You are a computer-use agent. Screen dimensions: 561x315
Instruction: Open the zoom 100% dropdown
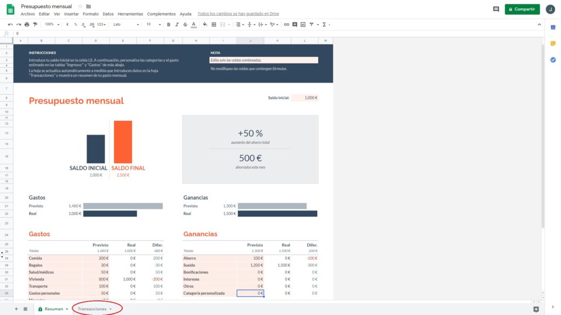tap(52, 25)
